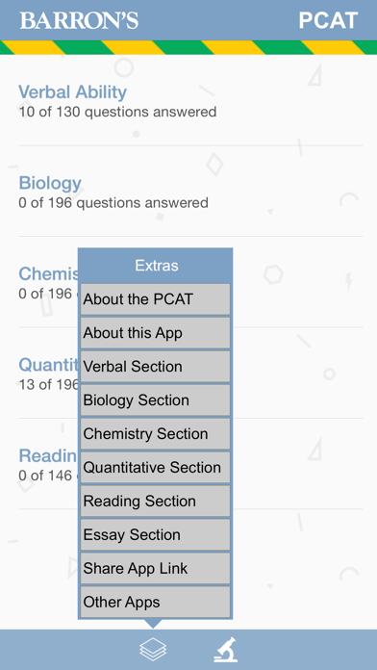377x670 pixels.
Task: Choose Chemistry Section in Extras menu
Action: 155,434
